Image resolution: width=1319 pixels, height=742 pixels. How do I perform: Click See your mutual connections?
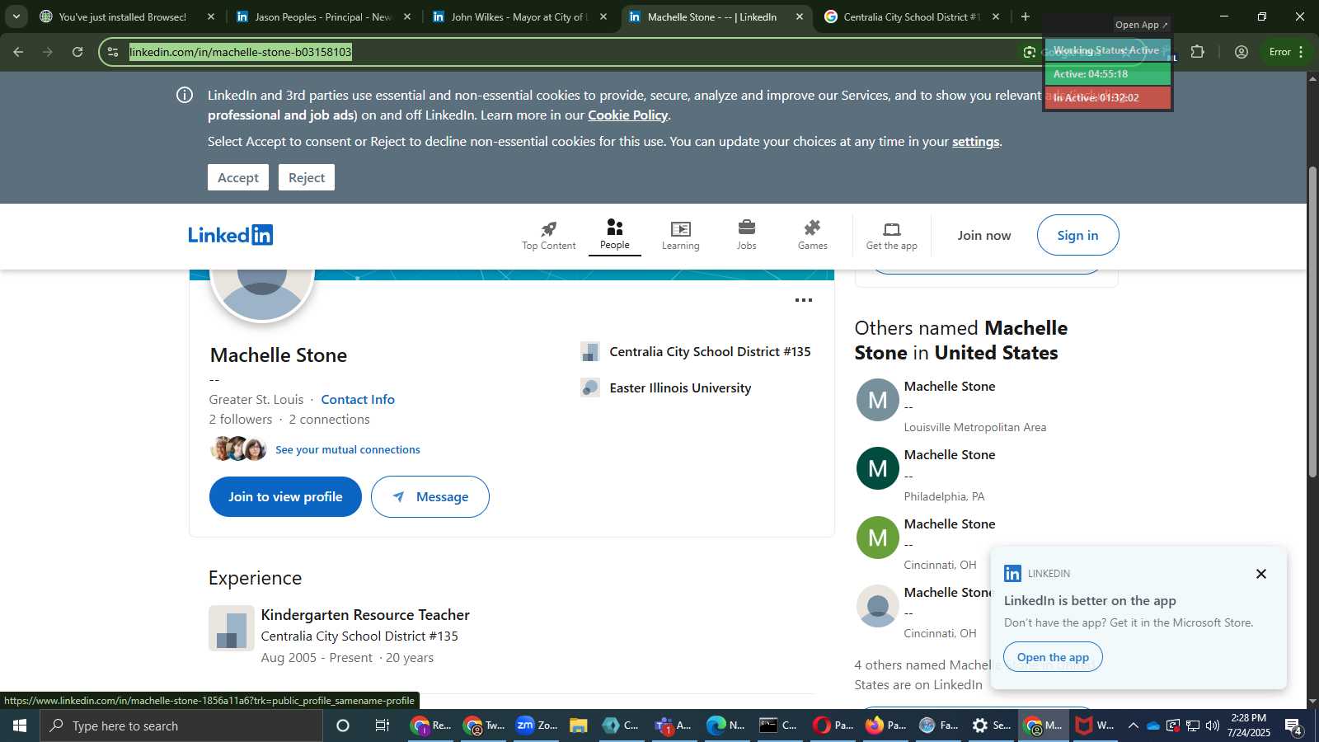coord(348,449)
